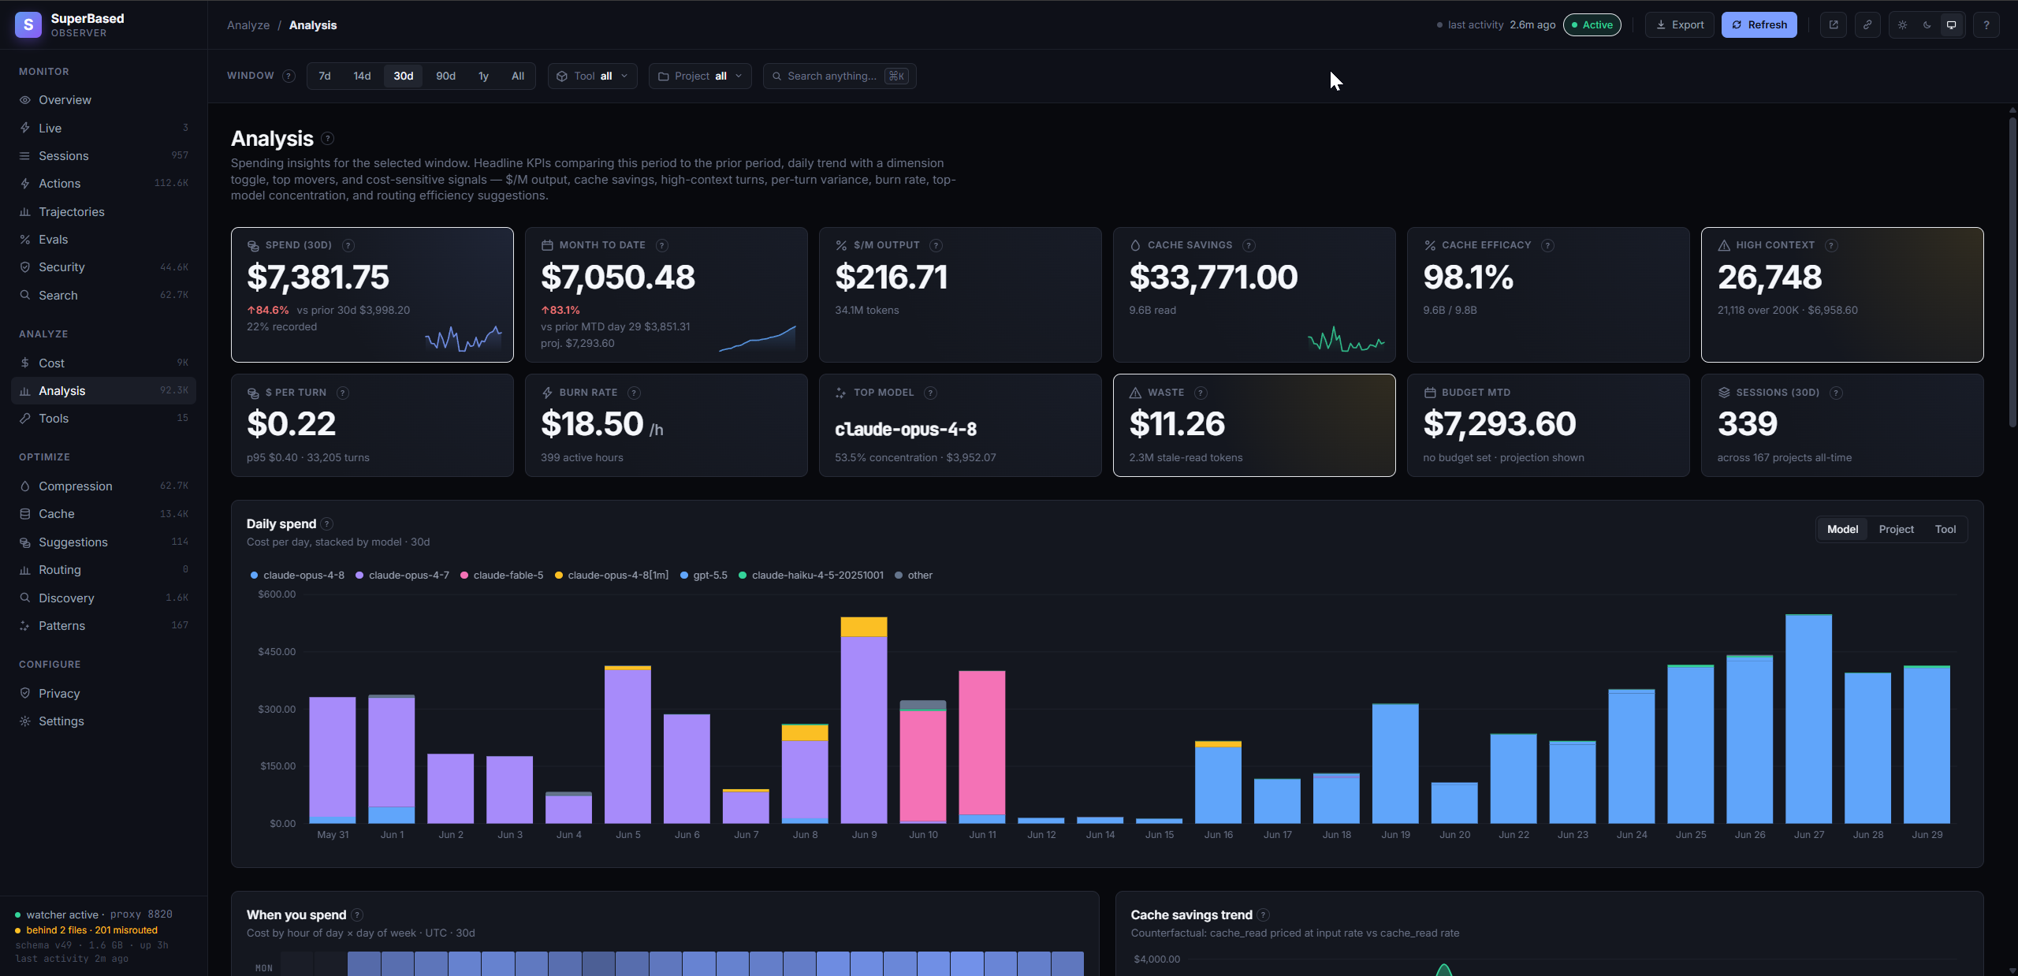Copy link using the chain icon

point(1867,25)
